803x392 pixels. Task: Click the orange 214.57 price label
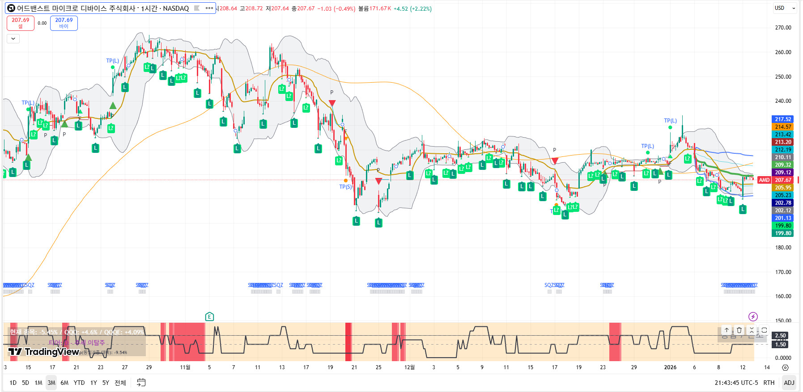pyautogui.click(x=783, y=127)
